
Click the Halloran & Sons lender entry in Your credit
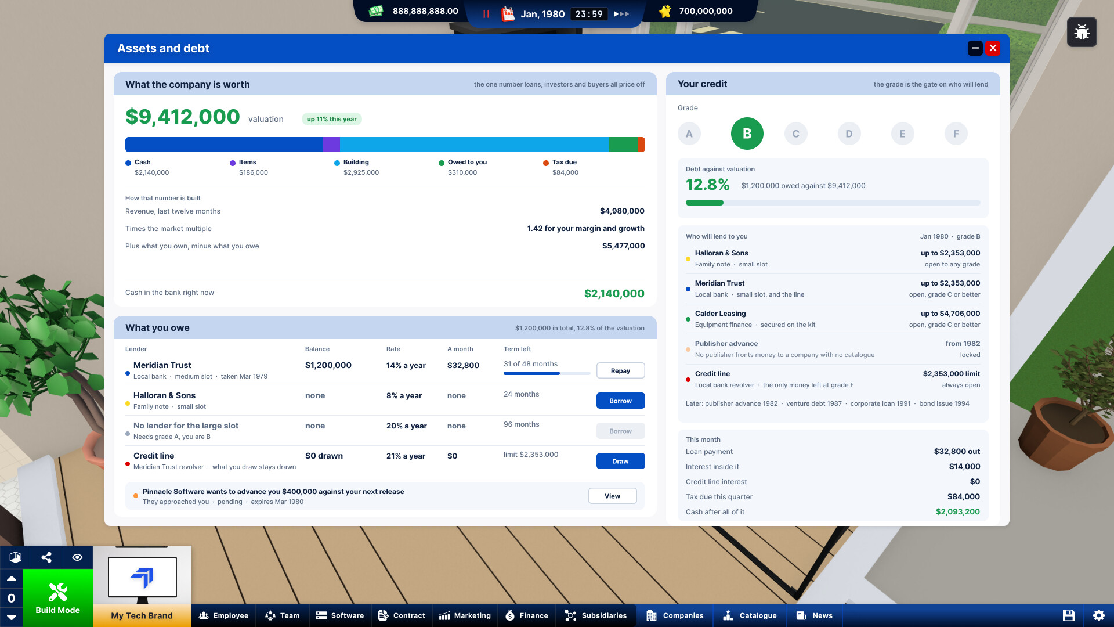click(833, 258)
